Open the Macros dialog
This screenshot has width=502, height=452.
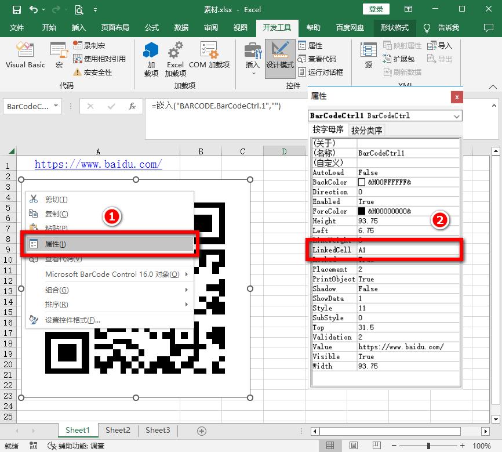pos(59,55)
